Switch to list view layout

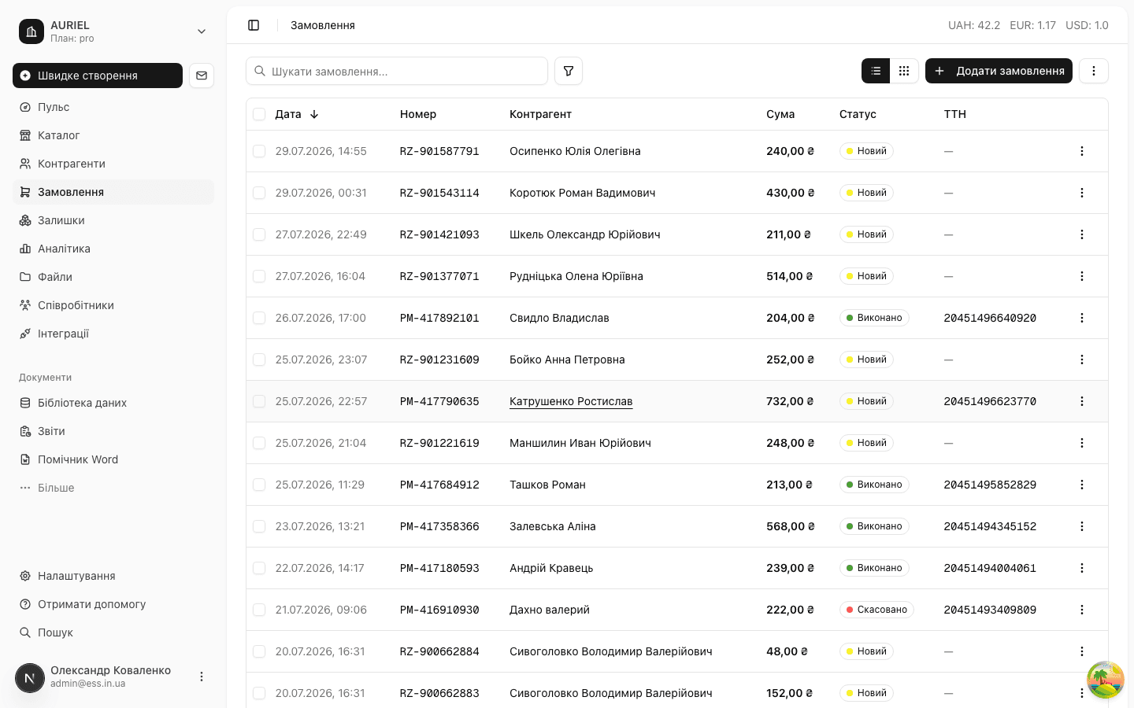[x=876, y=71]
